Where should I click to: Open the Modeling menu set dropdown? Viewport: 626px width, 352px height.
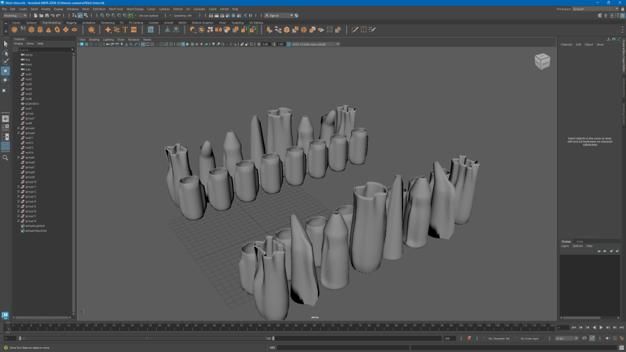15,15
